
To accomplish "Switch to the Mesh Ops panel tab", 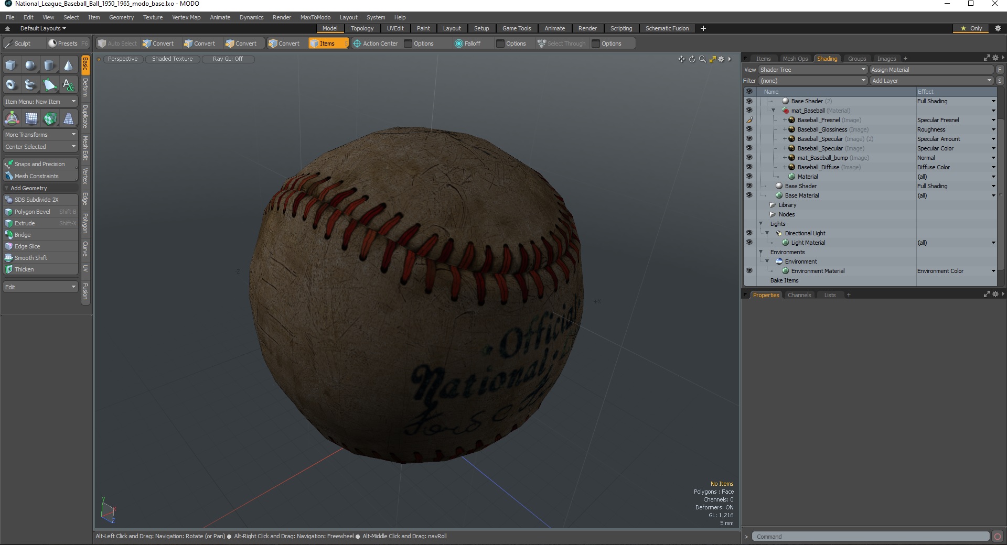I will (x=795, y=59).
